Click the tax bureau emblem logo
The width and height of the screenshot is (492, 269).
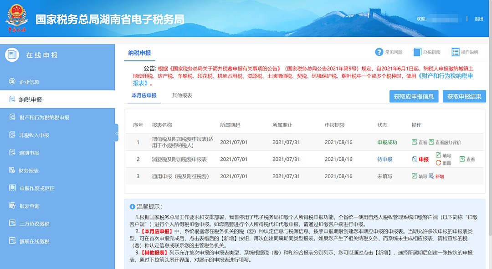(x=17, y=18)
